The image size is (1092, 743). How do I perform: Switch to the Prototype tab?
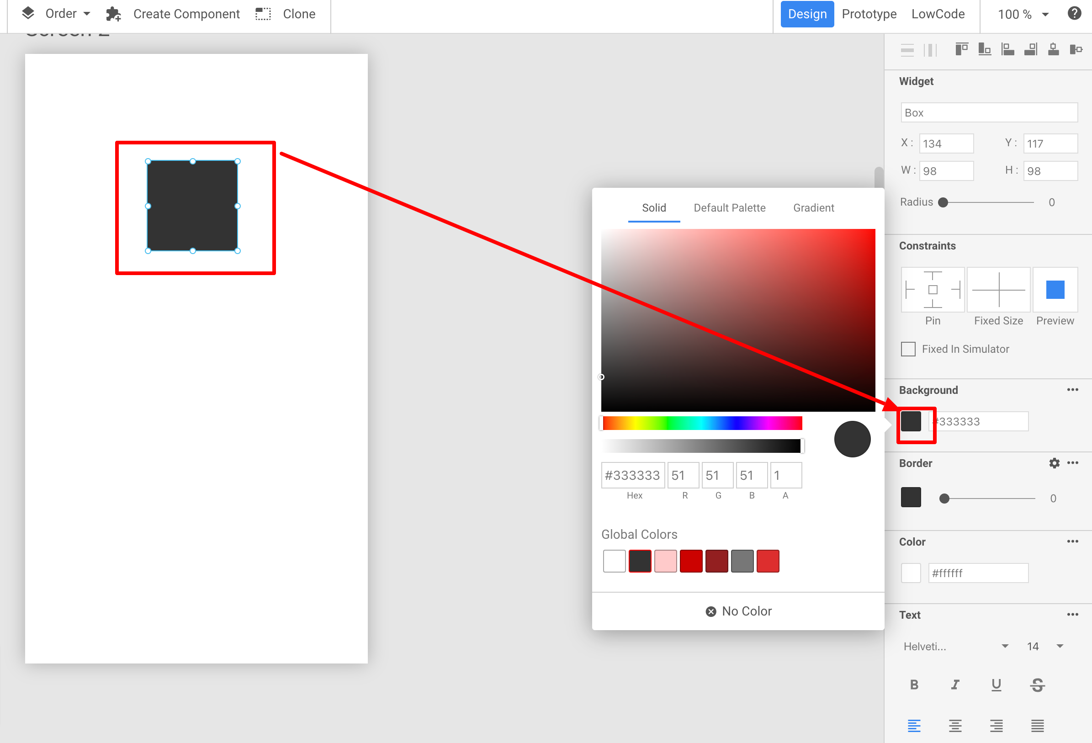(x=869, y=14)
